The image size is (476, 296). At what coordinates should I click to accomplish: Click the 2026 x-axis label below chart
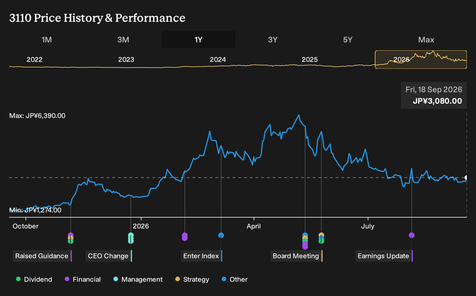tap(141, 226)
